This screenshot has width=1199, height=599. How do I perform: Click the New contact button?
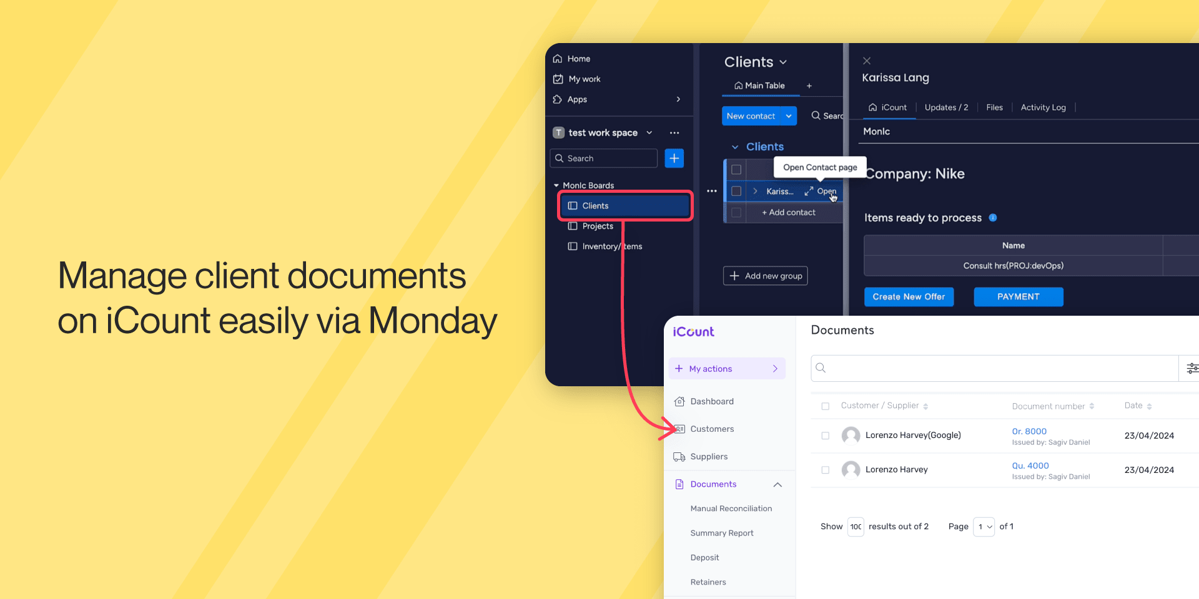tap(751, 116)
